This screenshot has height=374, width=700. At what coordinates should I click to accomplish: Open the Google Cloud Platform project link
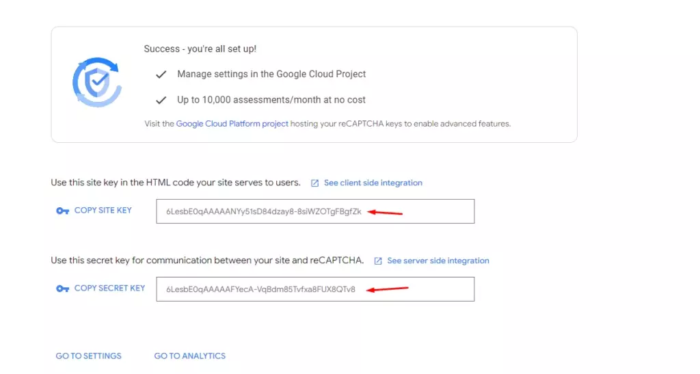point(232,124)
